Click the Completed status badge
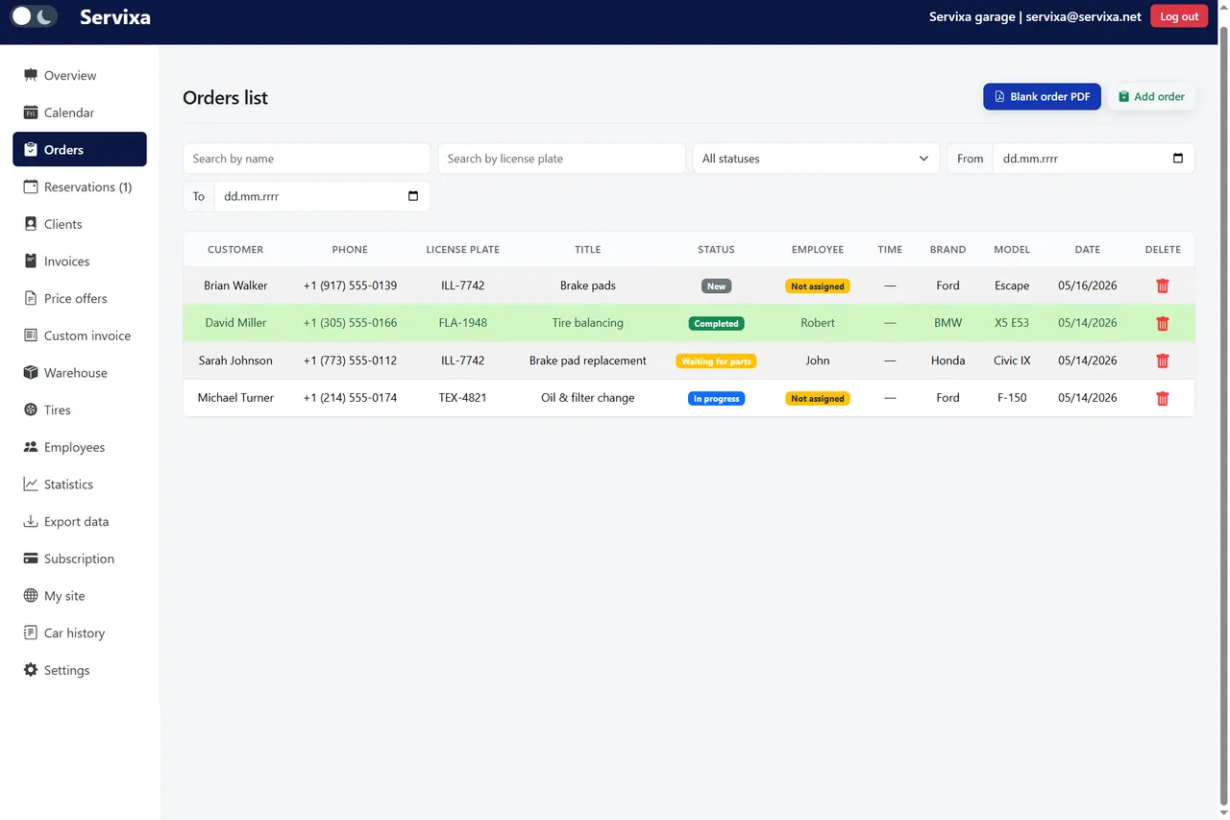The width and height of the screenshot is (1230, 820). pos(716,324)
